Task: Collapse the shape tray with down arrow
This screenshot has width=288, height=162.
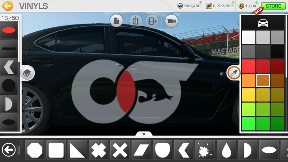Action: coord(144,134)
